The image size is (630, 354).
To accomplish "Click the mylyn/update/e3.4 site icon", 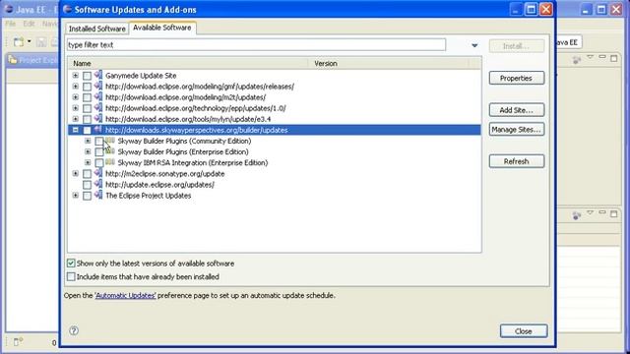I will [x=98, y=119].
